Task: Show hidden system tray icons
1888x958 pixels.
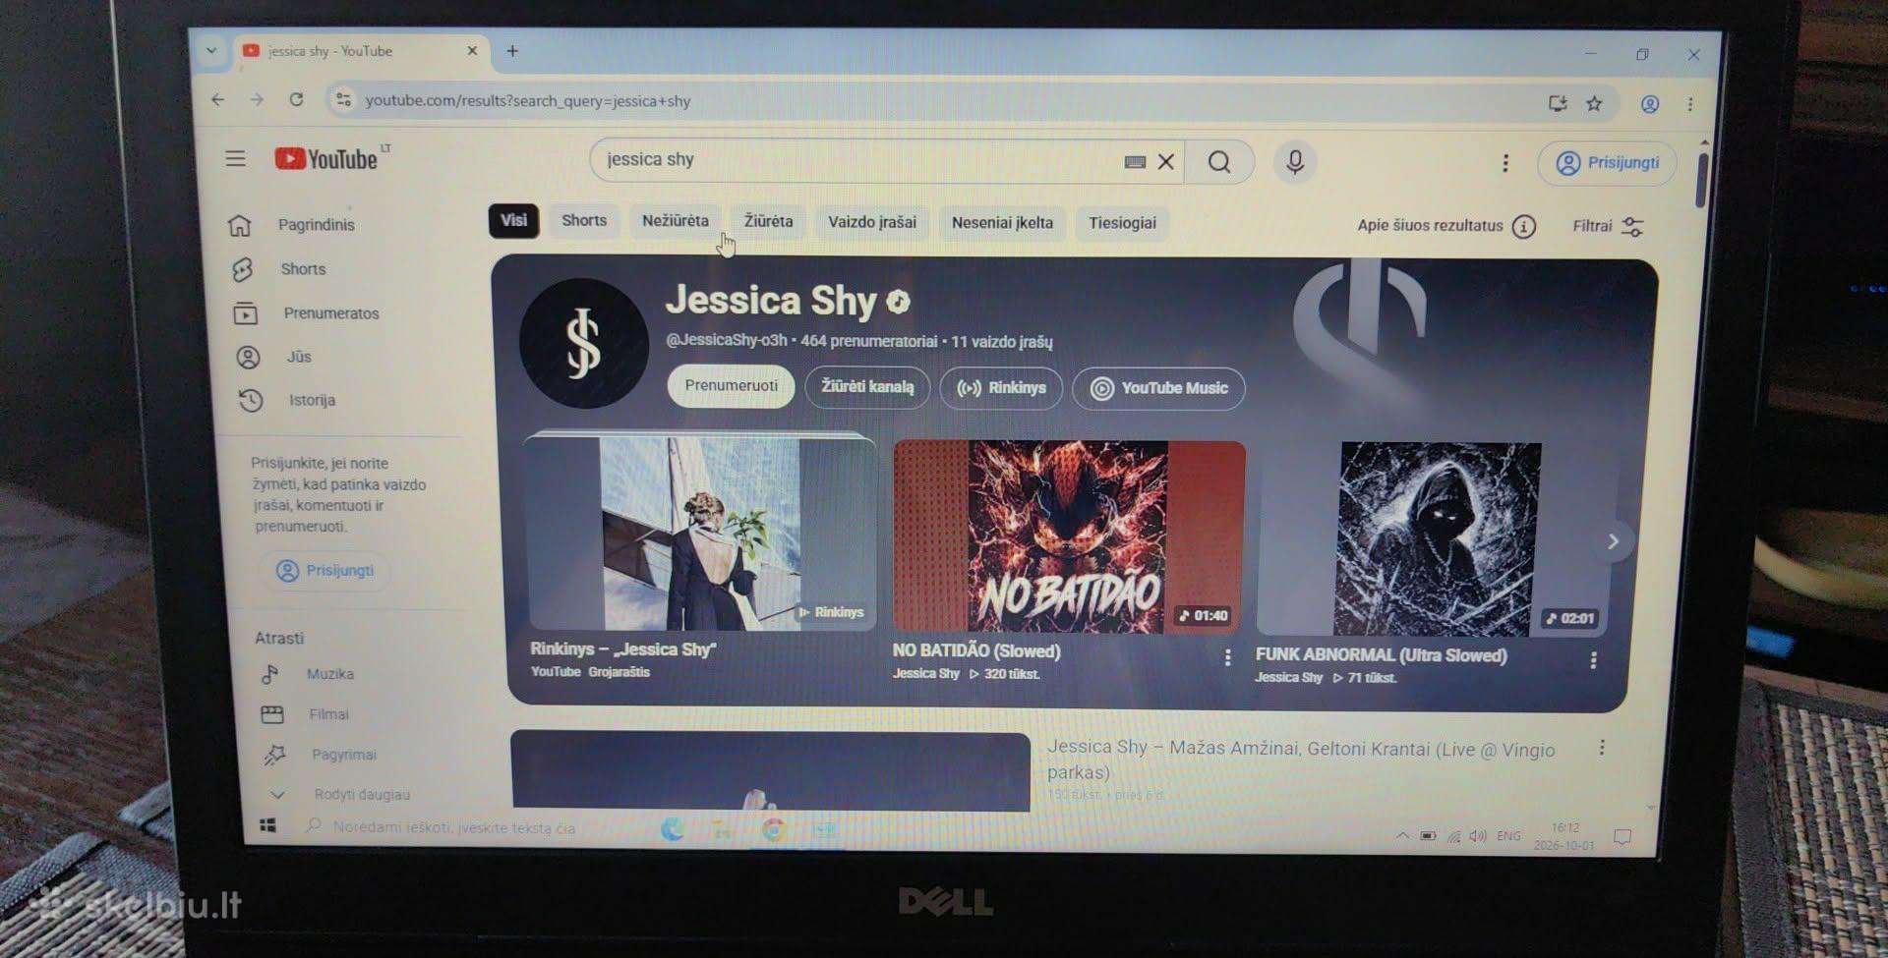Action: point(1401,835)
